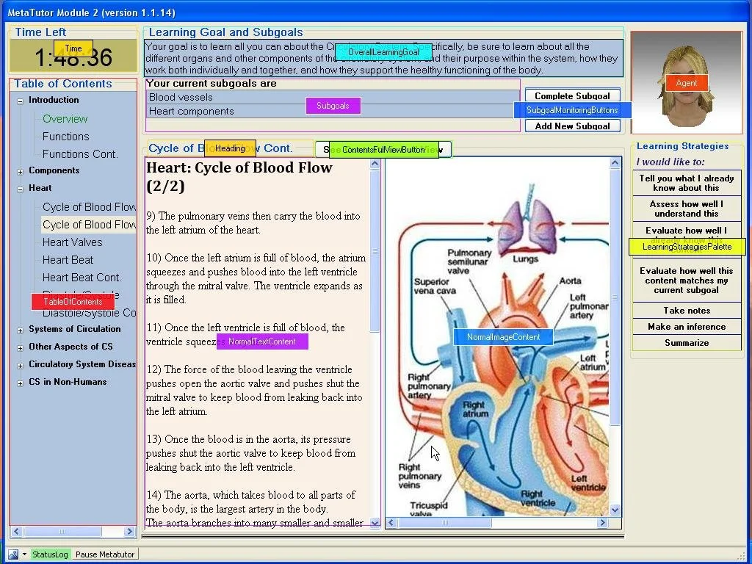
Task: Click the diagram pane scroll-down arrow
Action: point(615,510)
